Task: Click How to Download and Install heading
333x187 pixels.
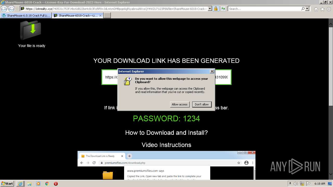Action: click(x=166, y=133)
